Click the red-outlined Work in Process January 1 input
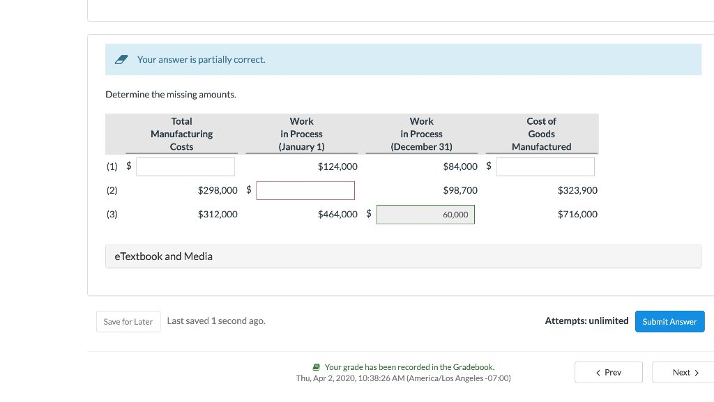The width and height of the screenshot is (714, 402). (305, 190)
